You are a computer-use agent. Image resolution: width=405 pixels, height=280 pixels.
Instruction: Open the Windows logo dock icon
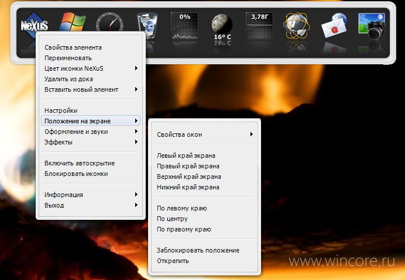pos(73,22)
